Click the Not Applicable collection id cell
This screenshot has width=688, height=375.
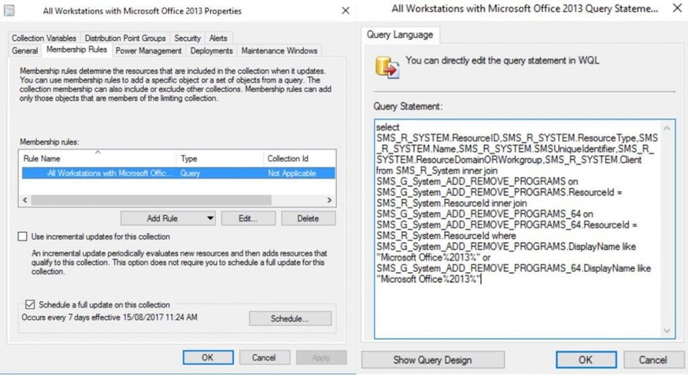point(292,174)
